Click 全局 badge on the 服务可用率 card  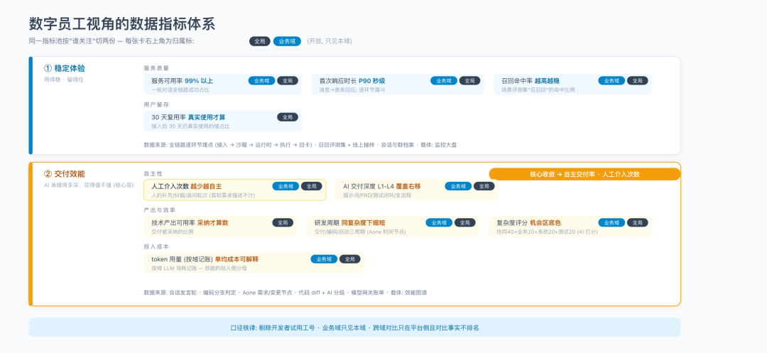[288, 81]
